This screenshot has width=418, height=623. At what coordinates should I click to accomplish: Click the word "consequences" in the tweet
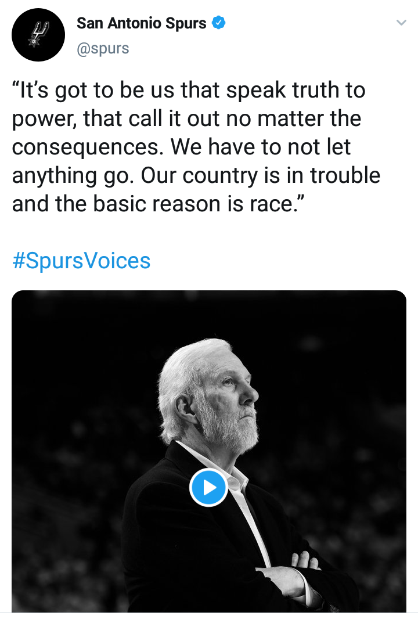pyautogui.click(x=88, y=147)
